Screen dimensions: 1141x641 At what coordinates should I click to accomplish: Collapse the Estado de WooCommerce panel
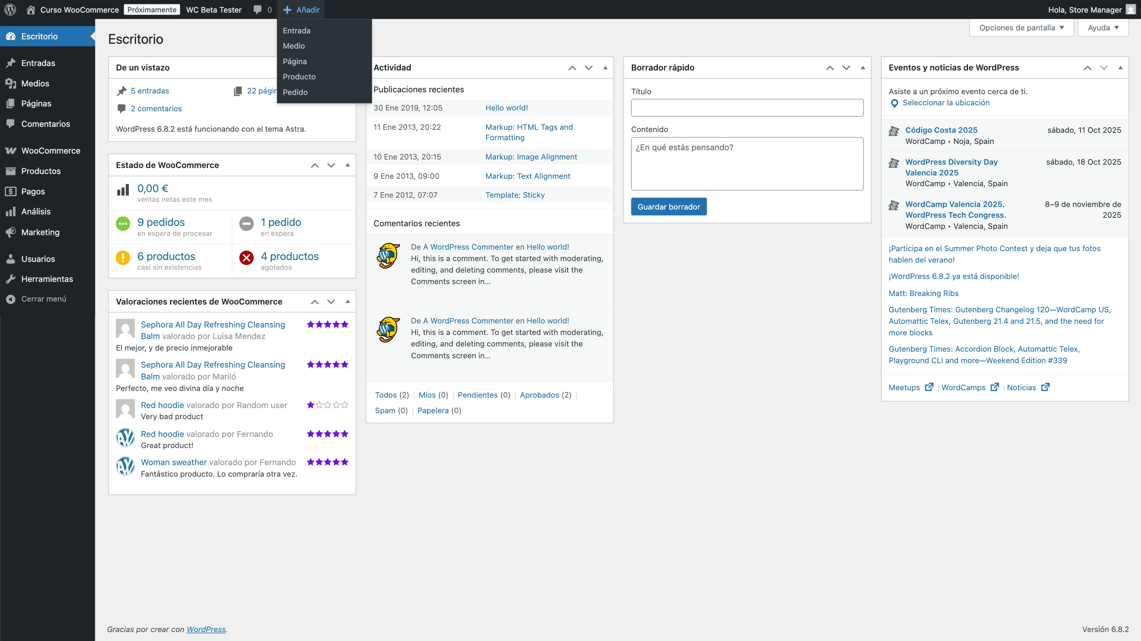coord(348,165)
